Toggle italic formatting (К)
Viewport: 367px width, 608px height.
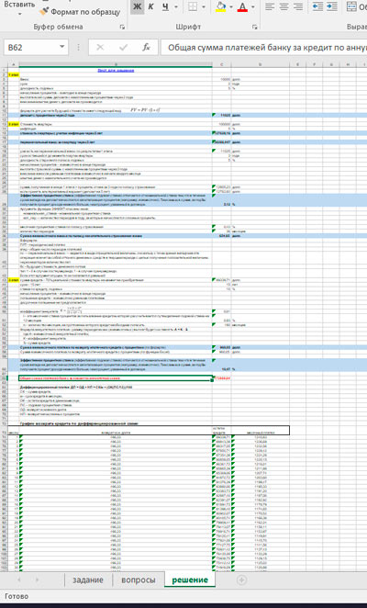pos(150,7)
